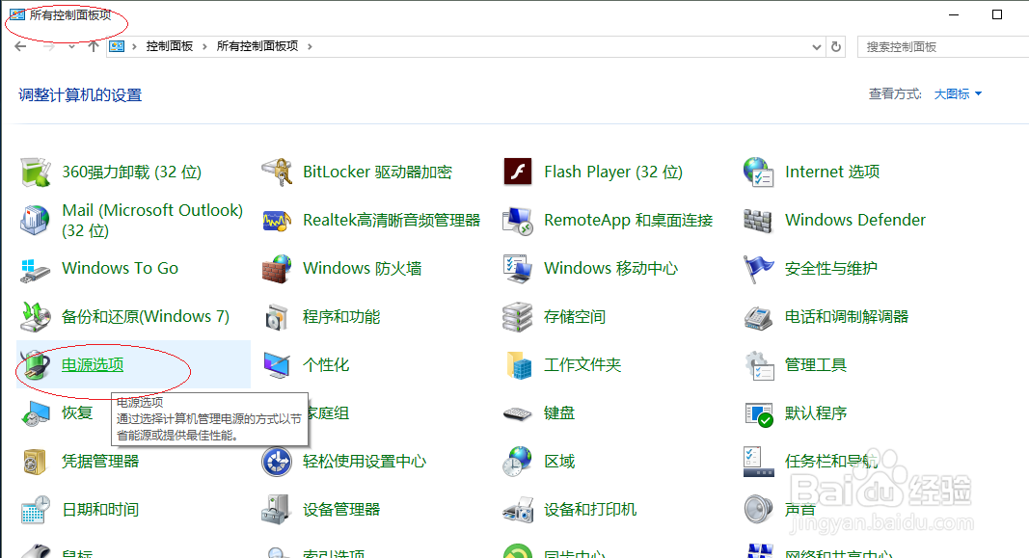Click the 调整计算机的设置 link

tap(82, 94)
